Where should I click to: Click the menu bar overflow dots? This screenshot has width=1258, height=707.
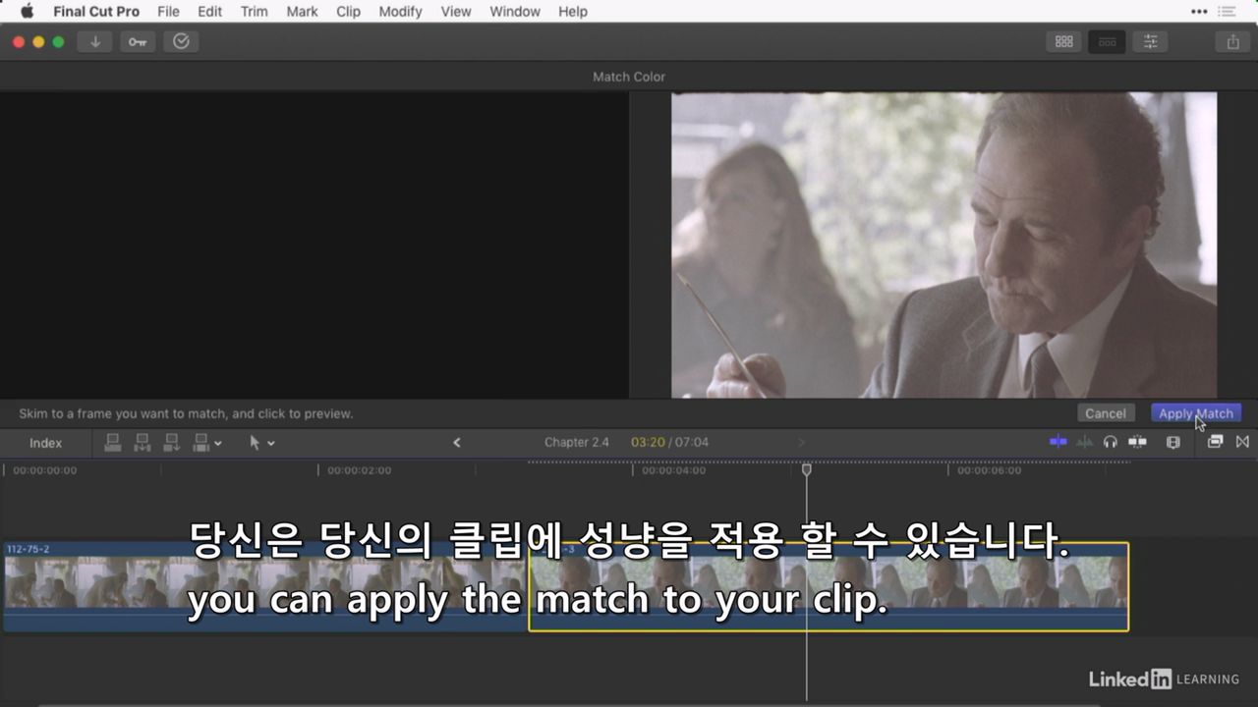1199,12
